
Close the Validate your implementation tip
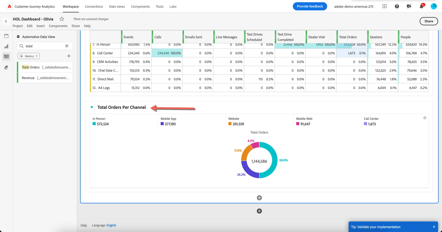[434, 227]
